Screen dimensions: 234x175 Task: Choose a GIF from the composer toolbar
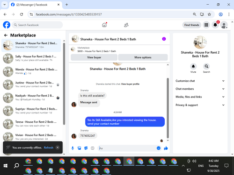[93, 148]
